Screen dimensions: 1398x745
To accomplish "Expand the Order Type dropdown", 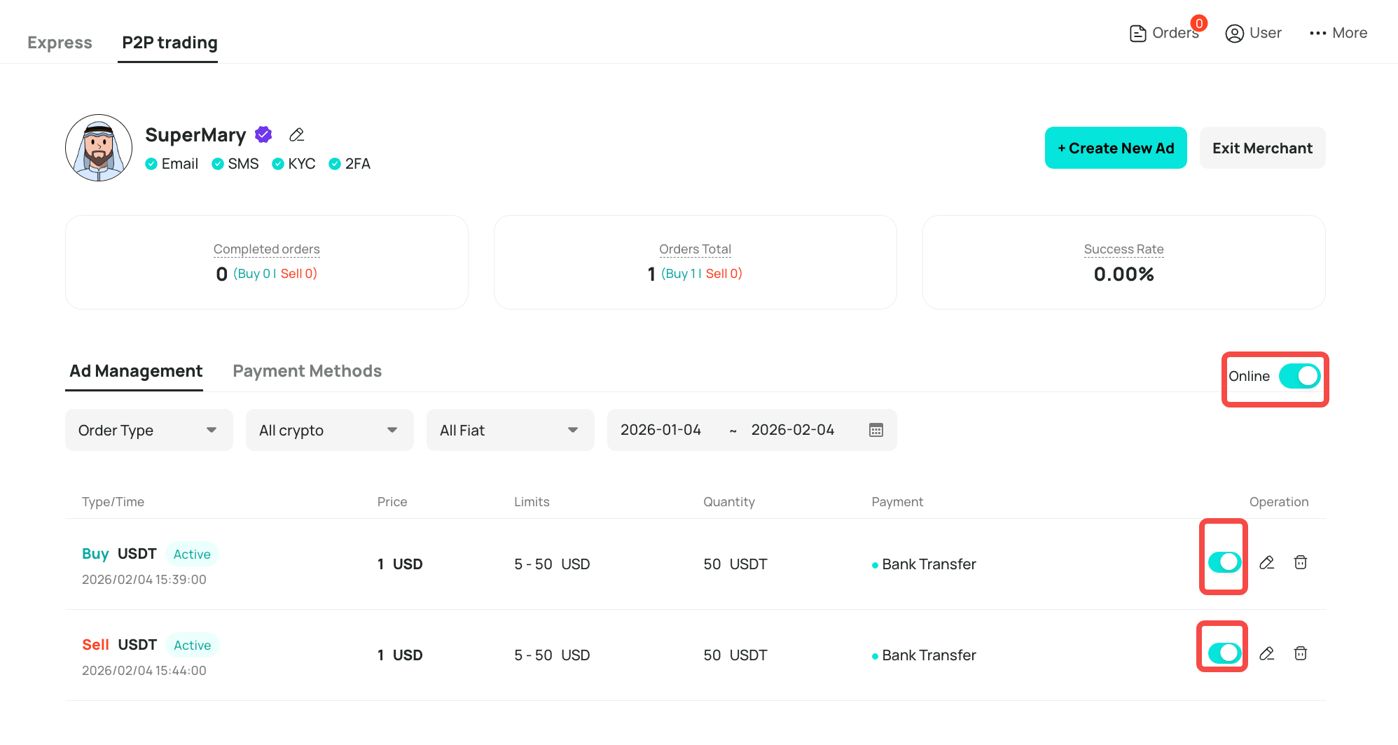I will tap(148, 430).
